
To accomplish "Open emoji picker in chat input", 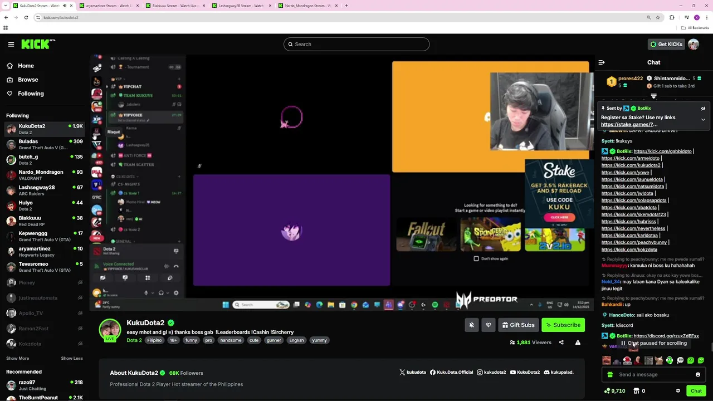I will point(698,375).
